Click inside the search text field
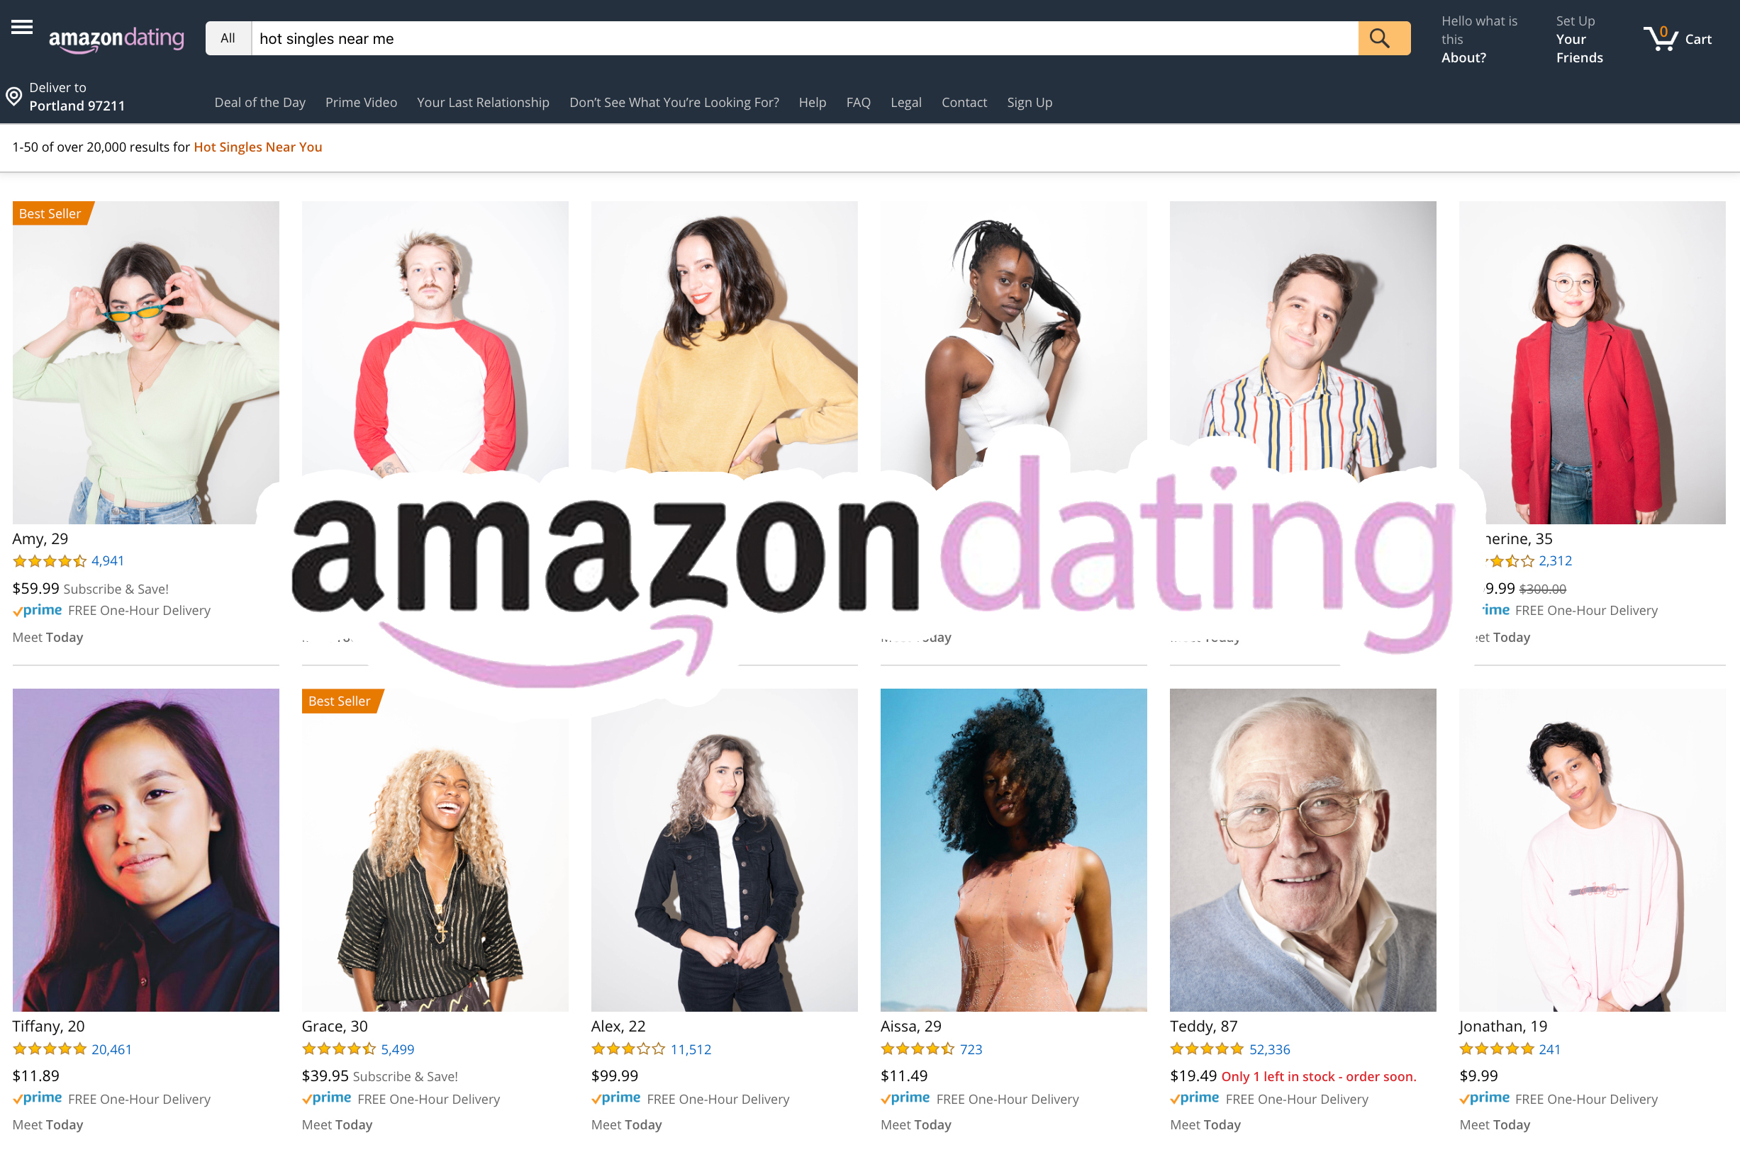 804,38
